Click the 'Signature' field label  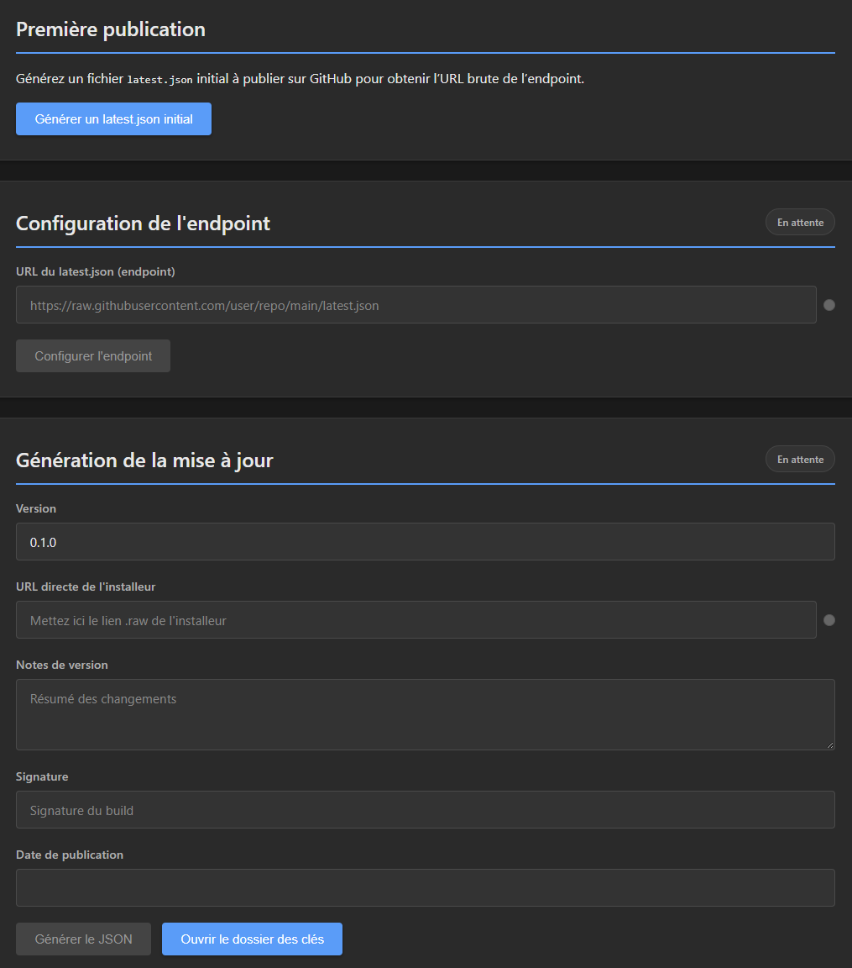click(x=42, y=776)
